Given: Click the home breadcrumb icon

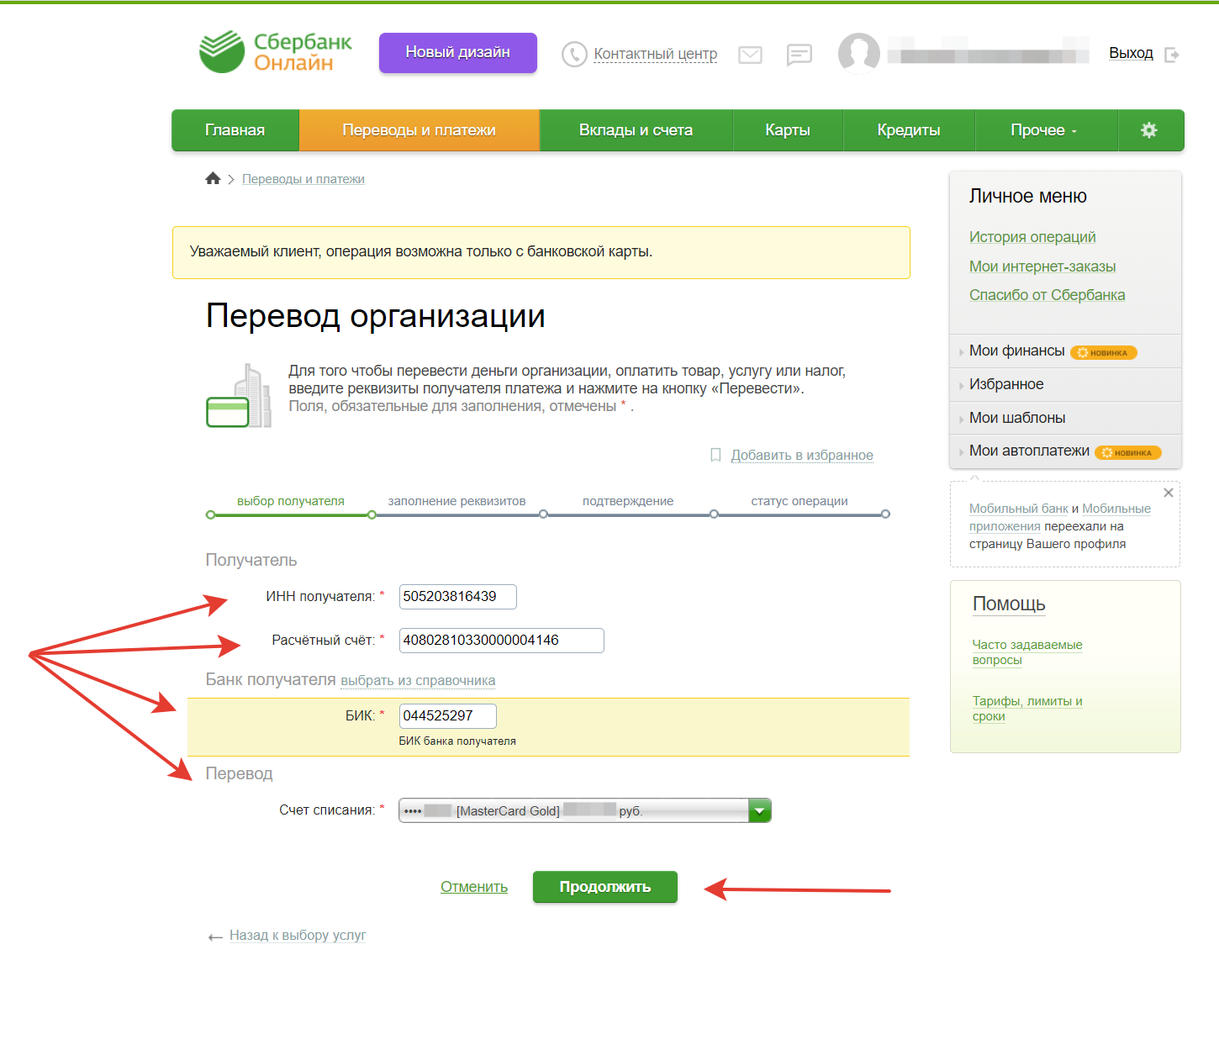Looking at the screenshot, I should tap(213, 178).
